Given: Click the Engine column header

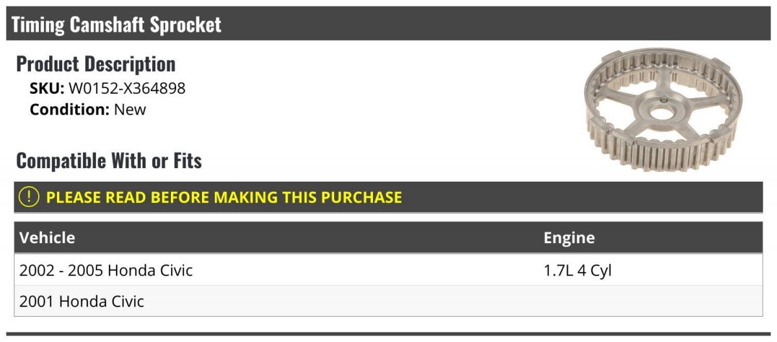Looking at the screenshot, I should 569,237.
